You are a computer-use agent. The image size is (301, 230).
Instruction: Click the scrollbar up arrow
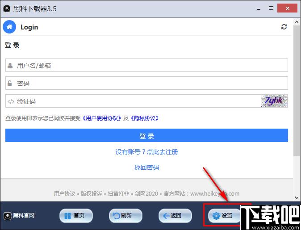click(x=297, y=22)
